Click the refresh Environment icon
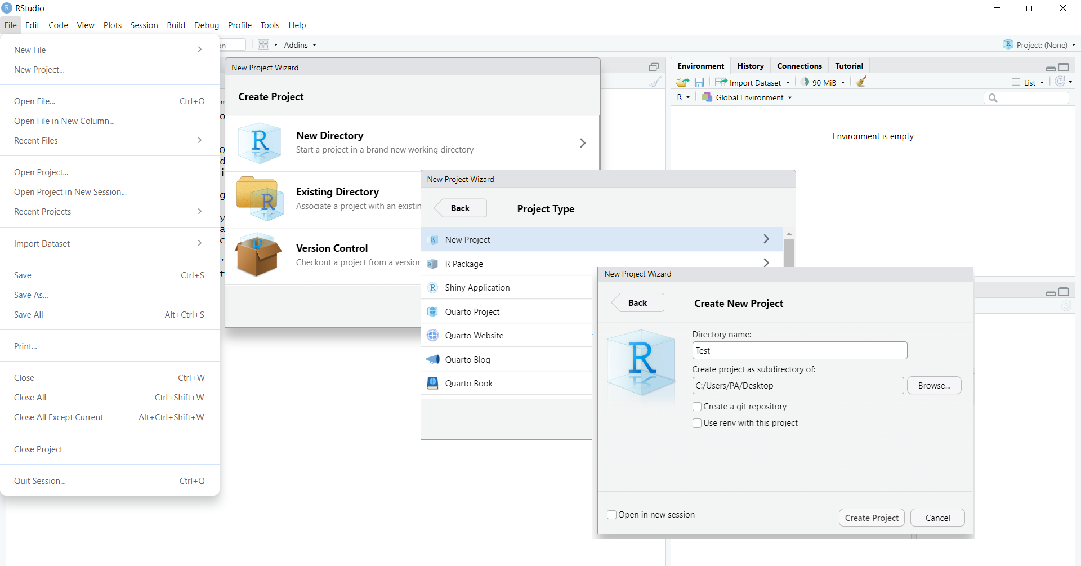1081x566 pixels. point(1060,82)
